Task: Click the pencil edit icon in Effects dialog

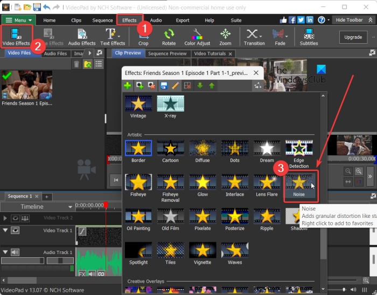Action: (176, 86)
